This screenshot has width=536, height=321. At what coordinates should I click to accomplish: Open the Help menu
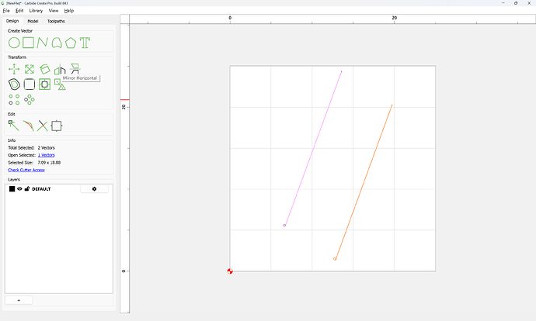coord(69,11)
